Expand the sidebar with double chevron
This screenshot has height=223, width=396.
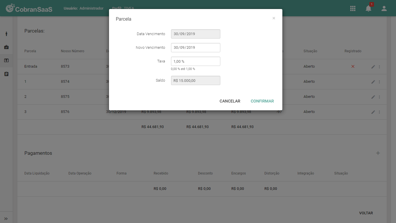[x=6, y=219]
